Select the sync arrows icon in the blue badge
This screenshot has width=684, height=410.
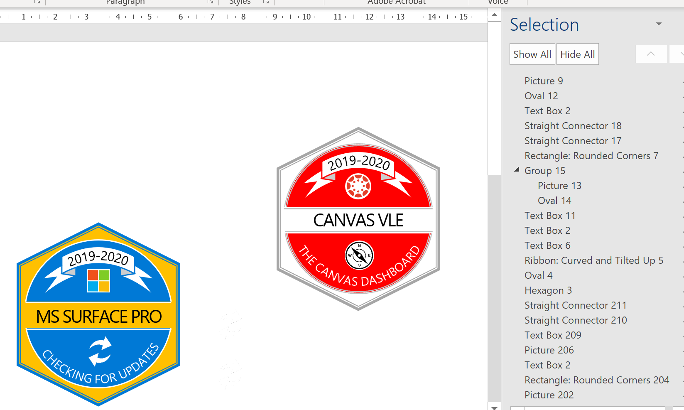coord(100,351)
